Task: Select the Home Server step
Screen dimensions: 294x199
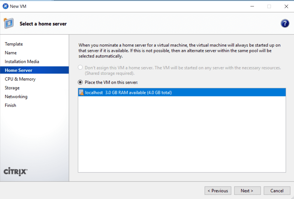Action: pyautogui.click(x=18, y=70)
